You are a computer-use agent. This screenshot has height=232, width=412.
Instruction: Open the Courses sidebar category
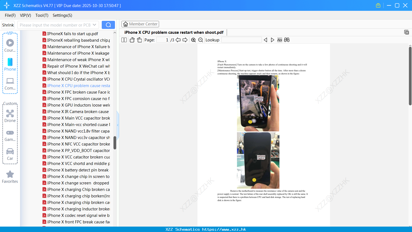tap(10, 46)
